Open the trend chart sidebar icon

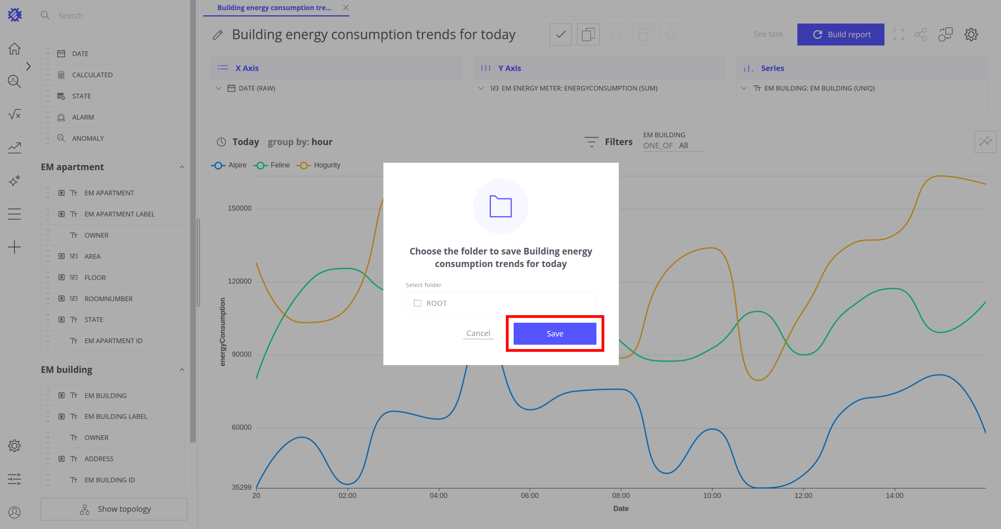pyautogui.click(x=15, y=147)
